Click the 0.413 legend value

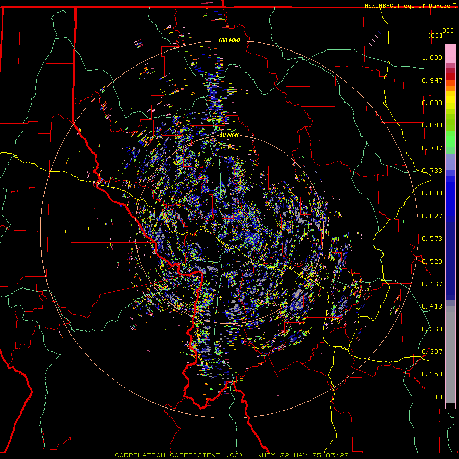click(x=432, y=307)
